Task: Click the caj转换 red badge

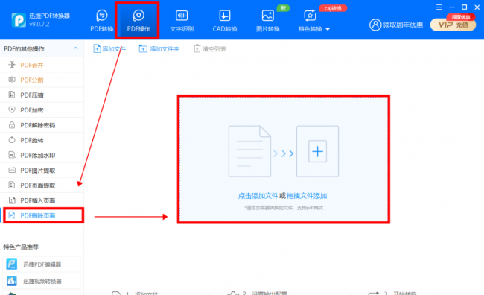Action: click(333, 8)
